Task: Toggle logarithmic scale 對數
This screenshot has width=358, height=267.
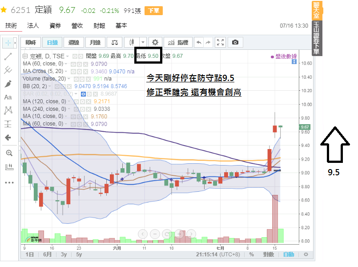Action: pos(269,255)
